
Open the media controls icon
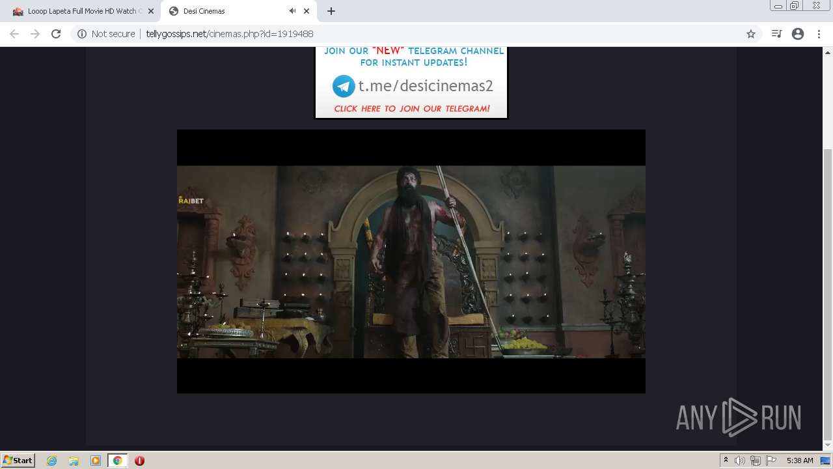[x=776, y=34]
